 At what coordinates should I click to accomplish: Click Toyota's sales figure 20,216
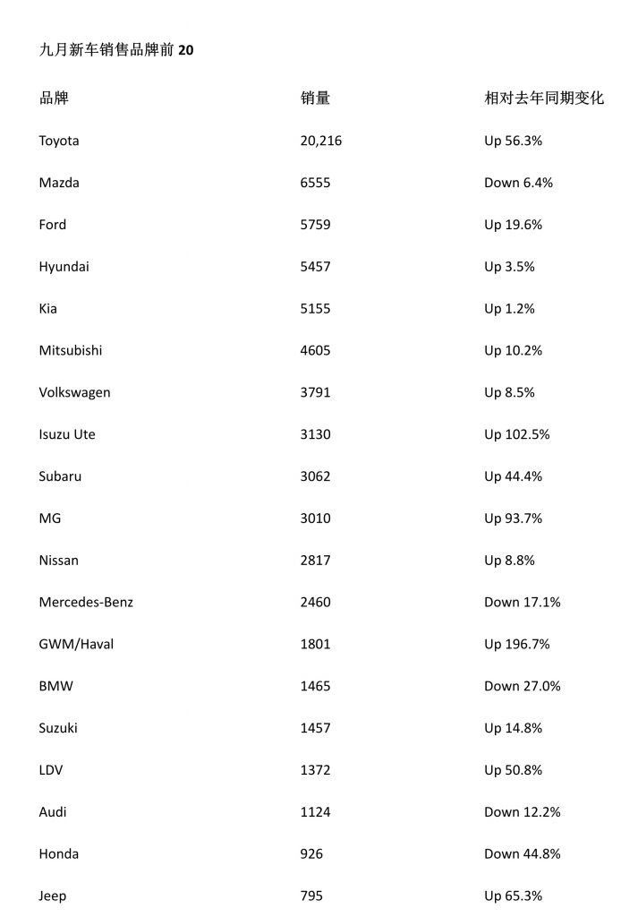click(321, 141)
